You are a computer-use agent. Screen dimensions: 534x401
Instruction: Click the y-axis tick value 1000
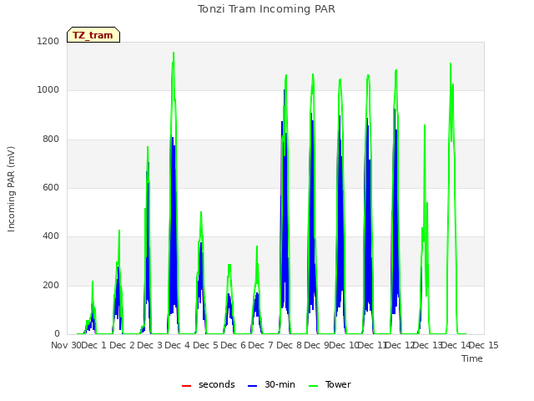48,90
